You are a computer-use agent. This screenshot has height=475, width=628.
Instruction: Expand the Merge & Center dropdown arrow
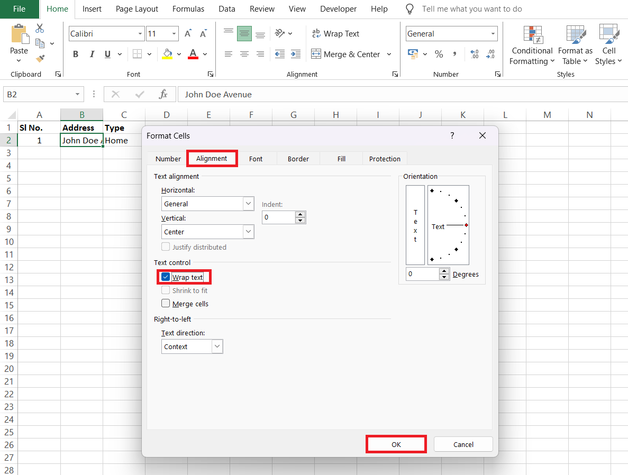pos(389,54)
